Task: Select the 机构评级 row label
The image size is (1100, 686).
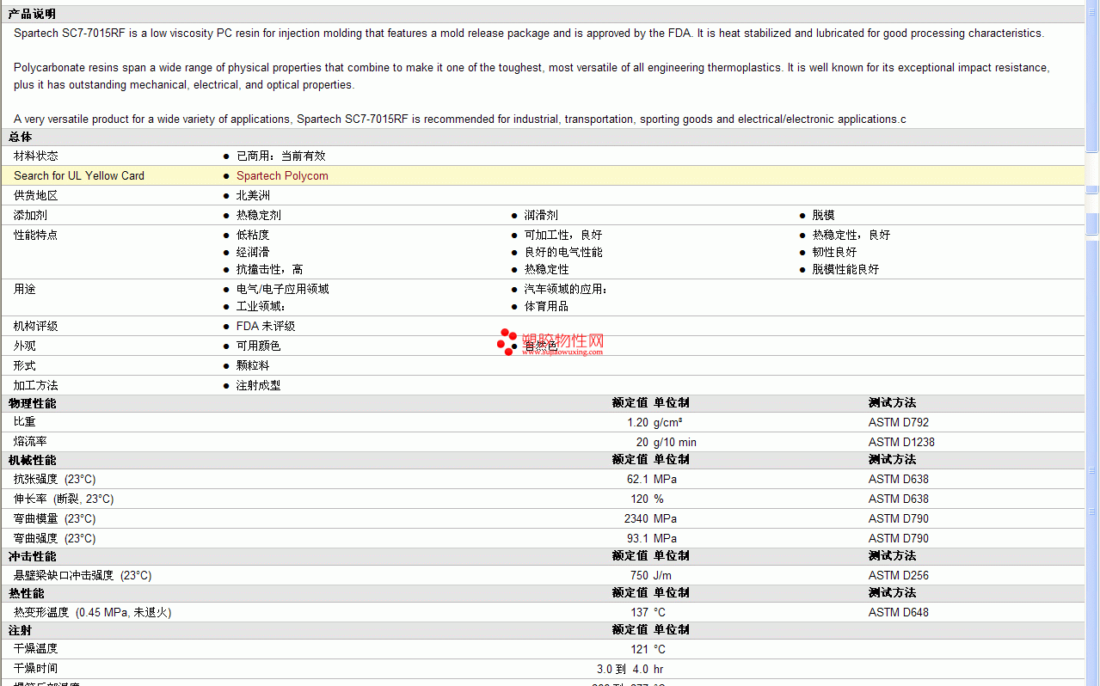Action: pos(36,326)
